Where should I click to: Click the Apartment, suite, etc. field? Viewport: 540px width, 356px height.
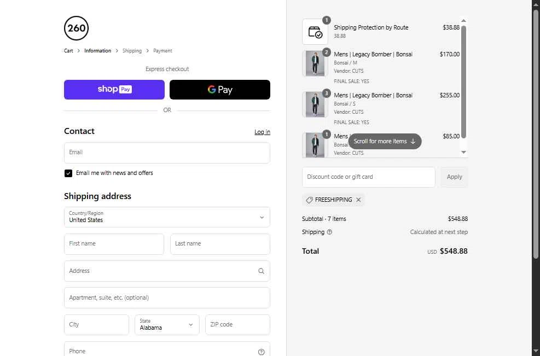(167, 298)
